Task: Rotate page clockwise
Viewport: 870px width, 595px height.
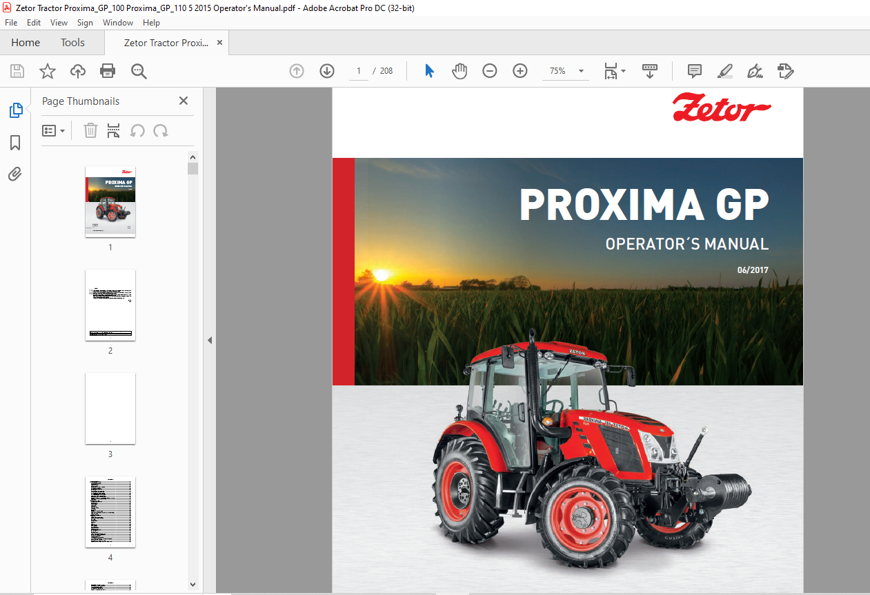Action: click(x=161, y=130)
